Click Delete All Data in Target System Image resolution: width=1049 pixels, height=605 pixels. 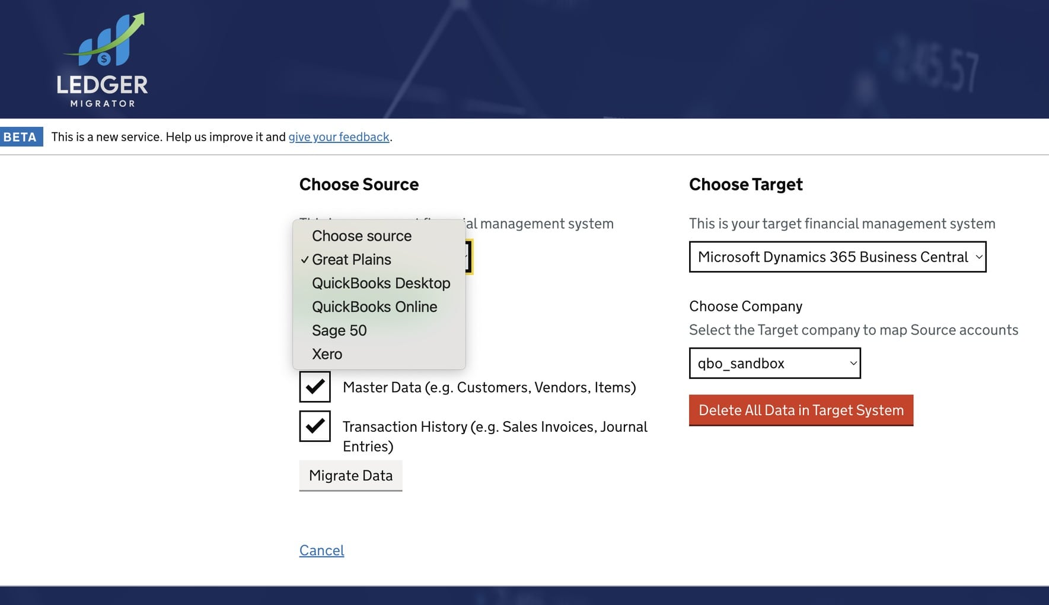(x=801, y=410)
